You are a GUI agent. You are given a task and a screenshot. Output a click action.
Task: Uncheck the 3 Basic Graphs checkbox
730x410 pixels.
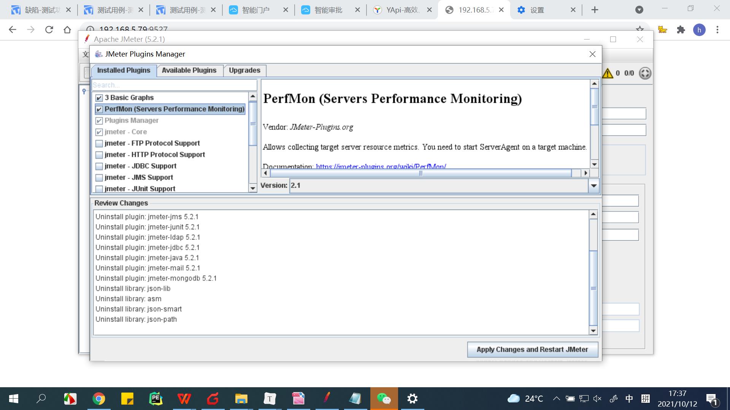(99, 98)
